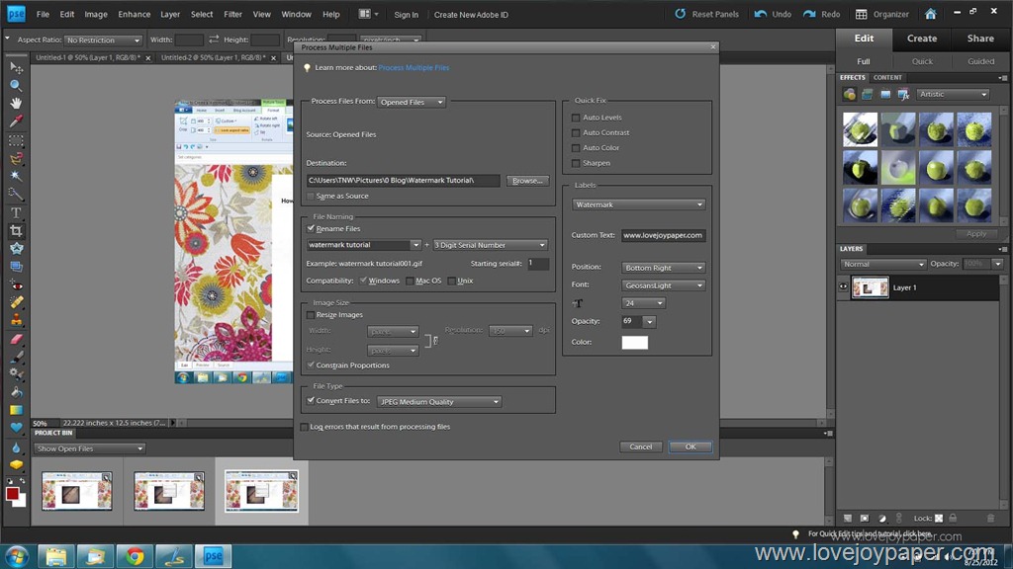Uncheck Convert Files to checkbox
This screenshot has height=569, width=1013.
[x=311, y=401]
